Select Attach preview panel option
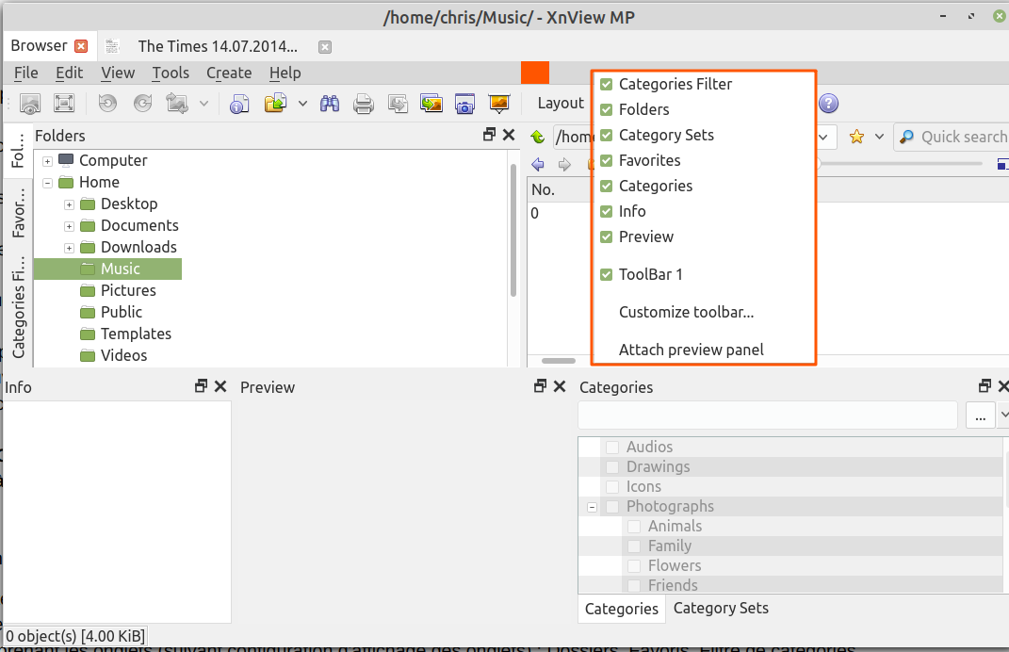This screenshot has height=652, width=1009. [691, 350]
